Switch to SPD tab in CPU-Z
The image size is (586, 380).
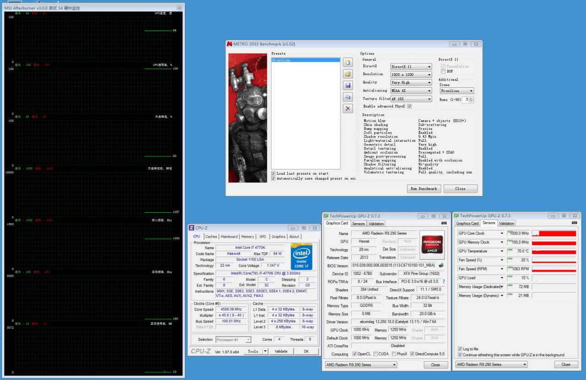pyautogui.click(x=263, y=236)
